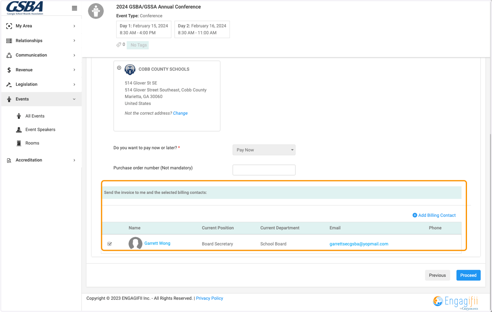
Task: Click the purchase order number field
Action: [264, 170]
